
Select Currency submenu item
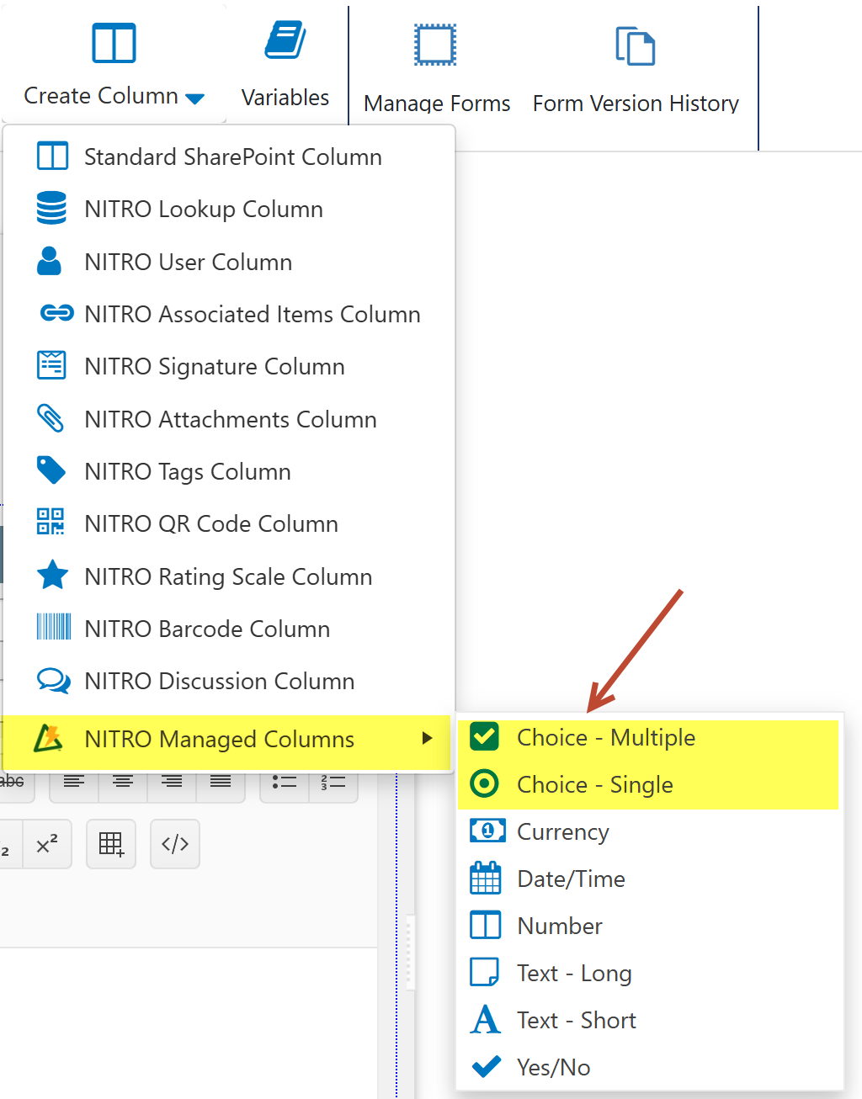click(648, 831)
